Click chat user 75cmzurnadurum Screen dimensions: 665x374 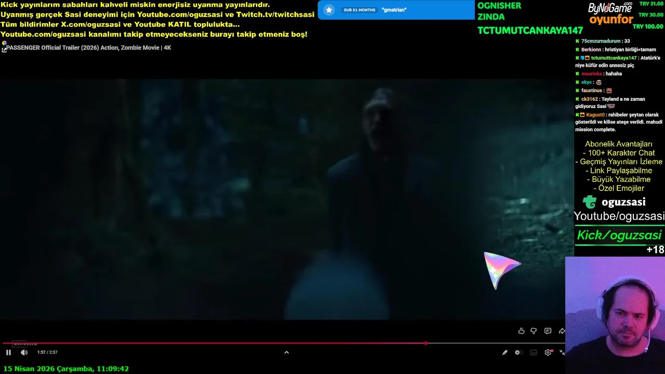point(601,41)
